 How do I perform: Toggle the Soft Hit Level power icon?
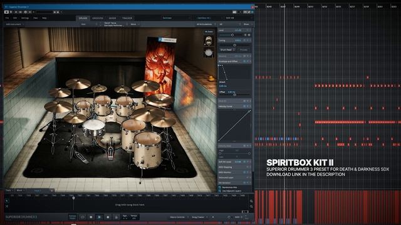[244, 162]
